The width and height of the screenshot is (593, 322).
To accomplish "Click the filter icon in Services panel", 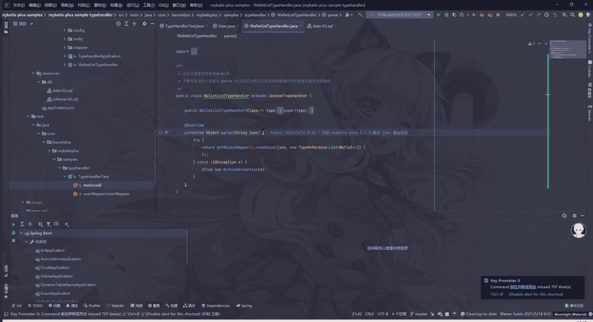I will click(49, 224).
